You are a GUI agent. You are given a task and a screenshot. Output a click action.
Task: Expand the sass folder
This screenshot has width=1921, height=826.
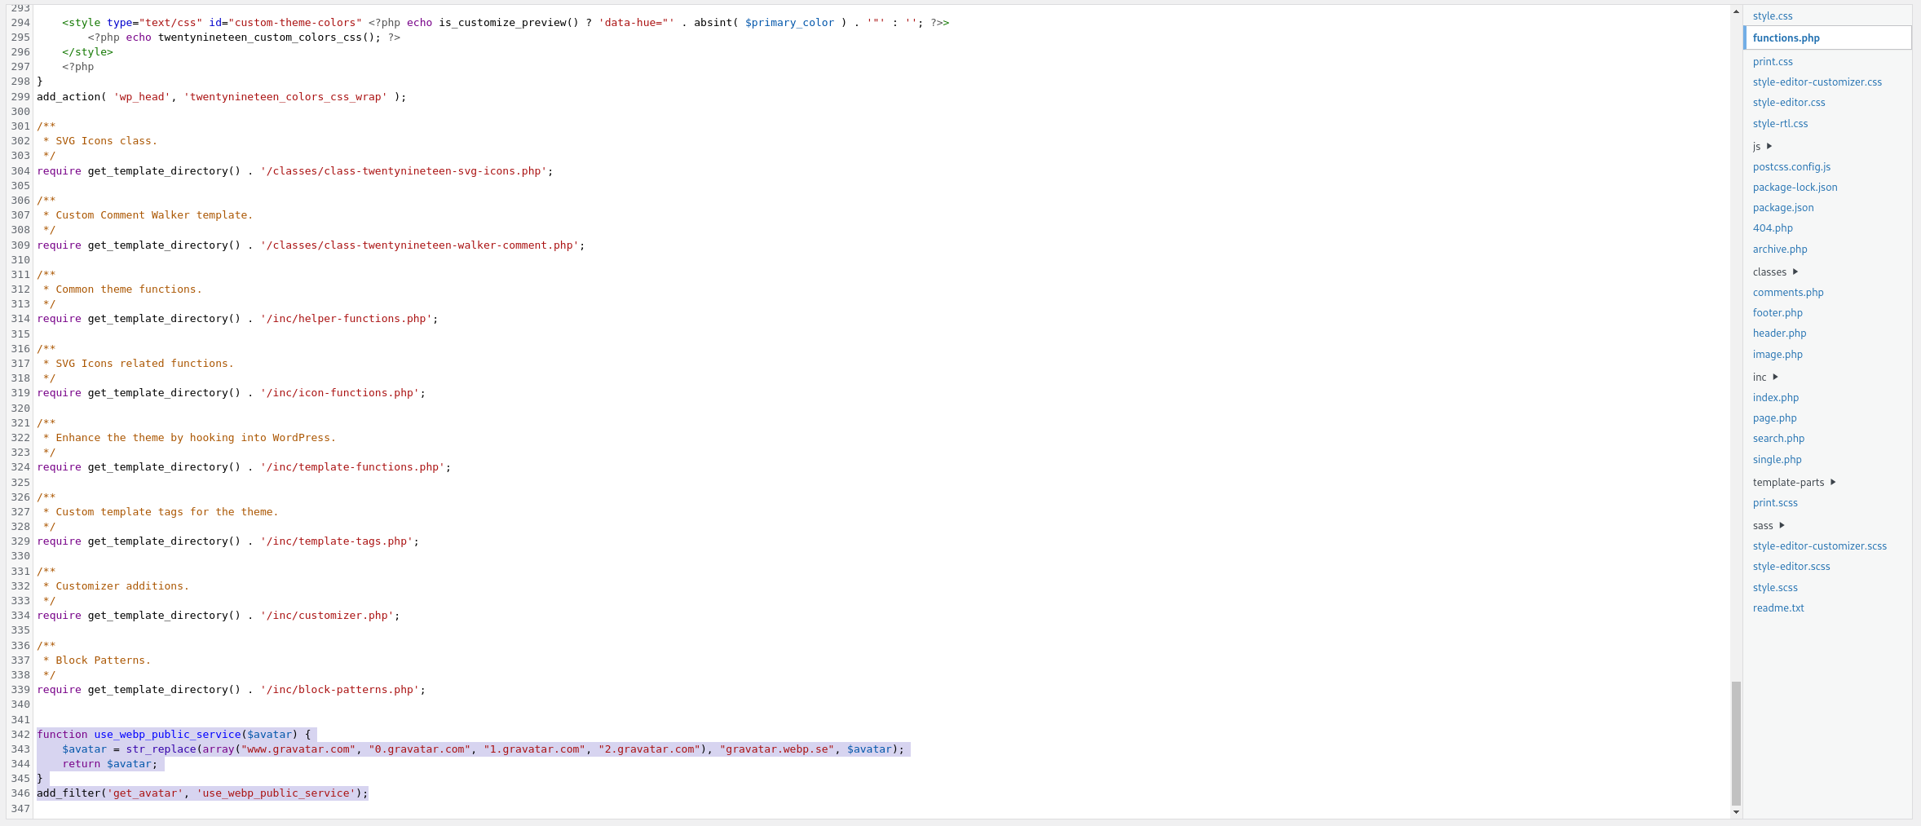tap(1765, 525)
